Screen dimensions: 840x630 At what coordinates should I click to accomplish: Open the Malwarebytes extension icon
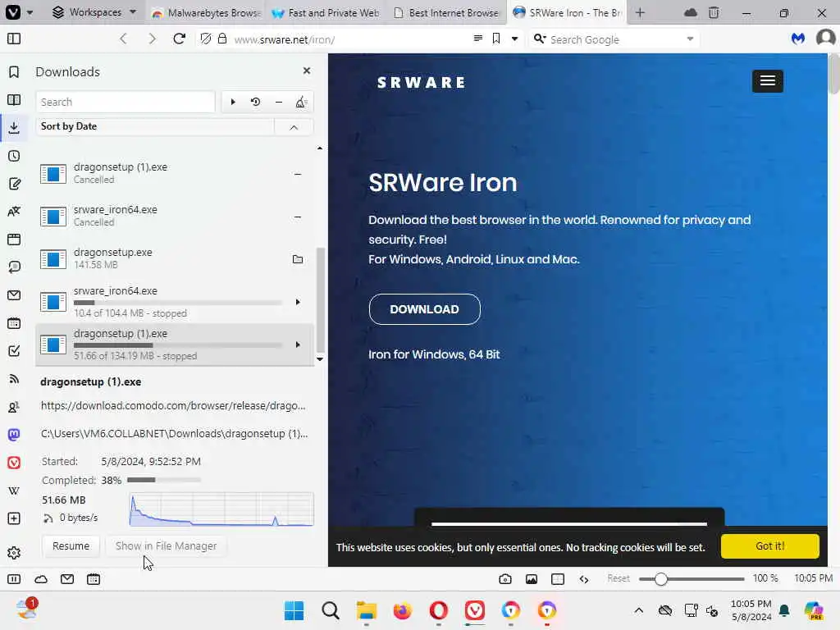(798, 39)
